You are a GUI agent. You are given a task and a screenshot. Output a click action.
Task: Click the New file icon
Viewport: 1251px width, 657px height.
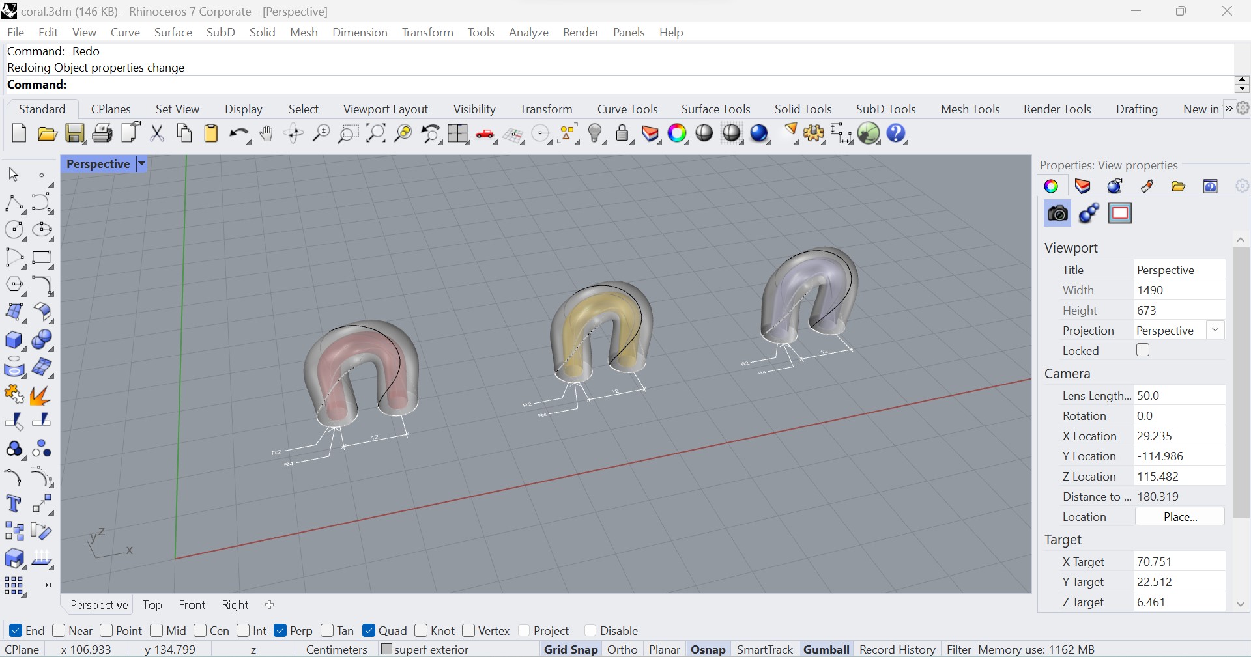click(19, 133)
